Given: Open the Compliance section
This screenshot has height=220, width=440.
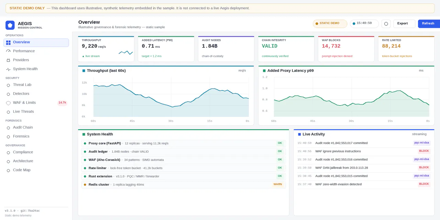Looking at the screenshot, I should coord(36,152).
